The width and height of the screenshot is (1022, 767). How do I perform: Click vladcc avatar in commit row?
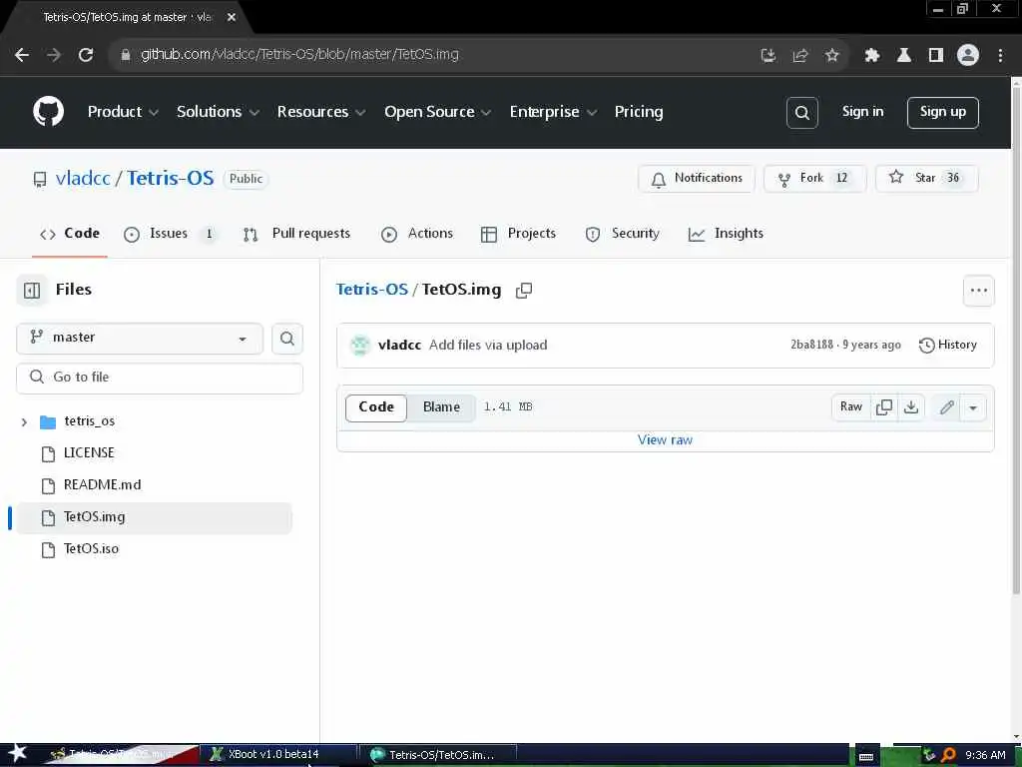(x=359, y=345)
